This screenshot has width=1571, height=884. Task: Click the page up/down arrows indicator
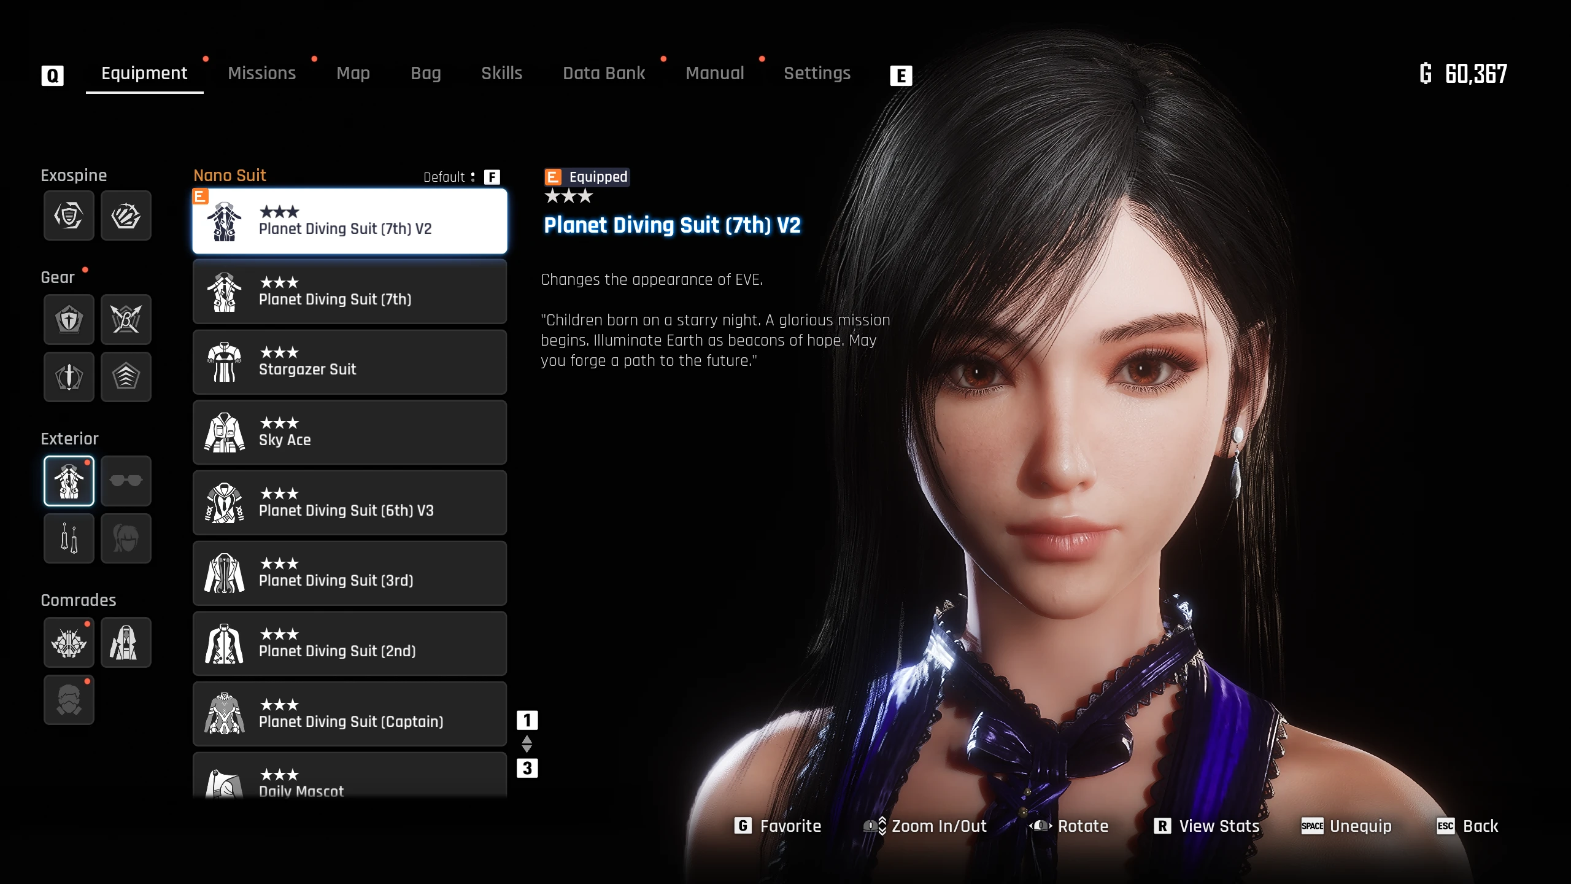(527, 744)
